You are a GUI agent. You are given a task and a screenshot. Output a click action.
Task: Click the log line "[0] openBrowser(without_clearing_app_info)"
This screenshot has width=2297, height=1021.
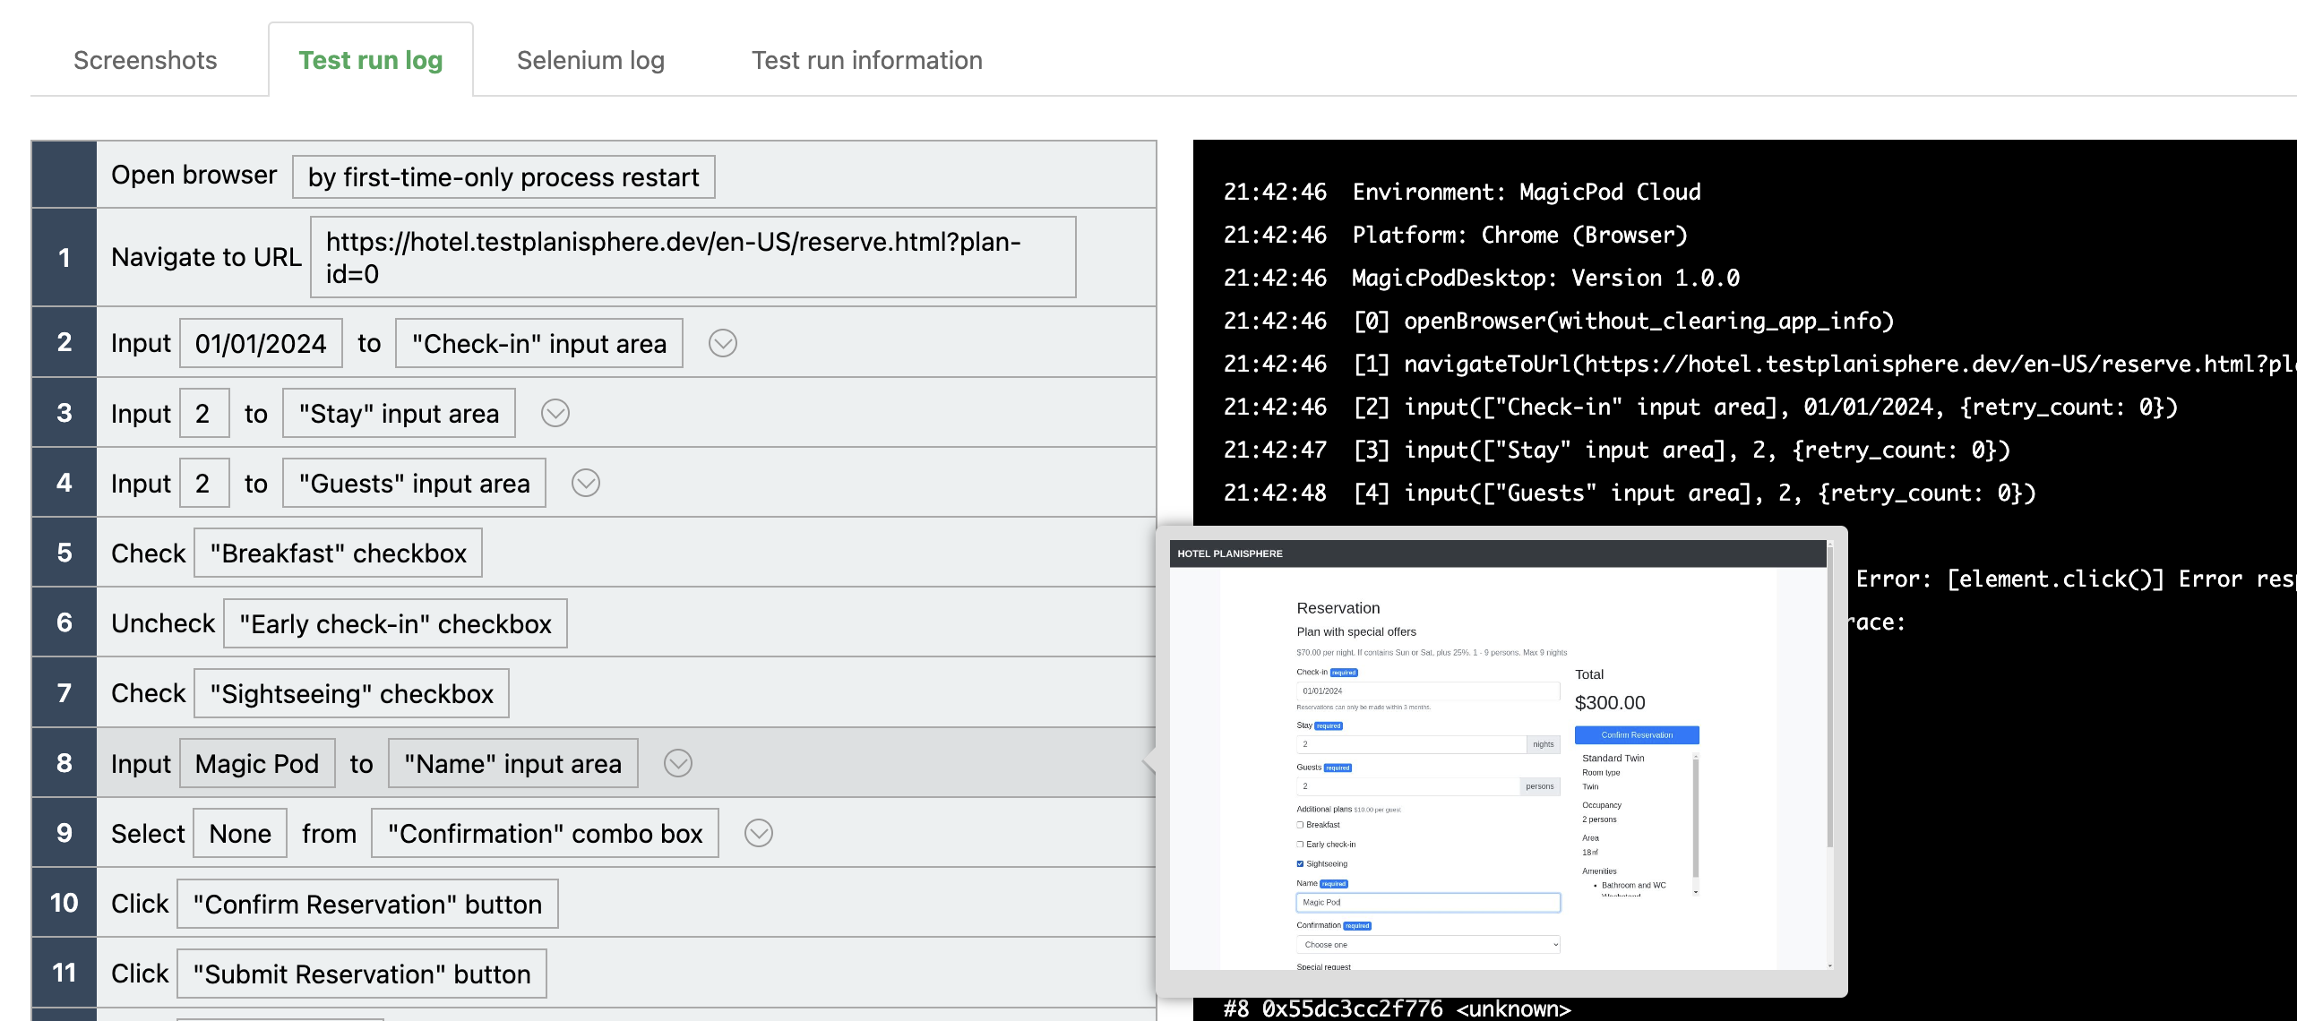(x=1559, y=321)
